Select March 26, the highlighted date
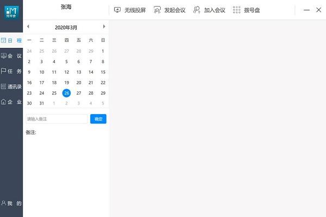The height and width of the screenshot is (217, 326). [66, 93]
